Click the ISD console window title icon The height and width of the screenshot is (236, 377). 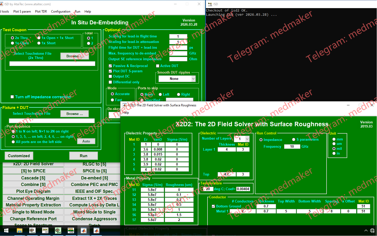point(210,4)
